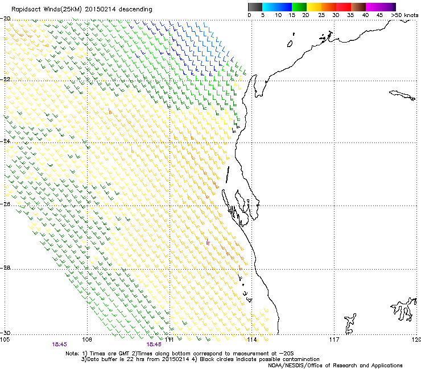The height and width of the screenshot is (369, 421).
Task: Click the '120' longitude axis label
Action: tap(416, 340)
